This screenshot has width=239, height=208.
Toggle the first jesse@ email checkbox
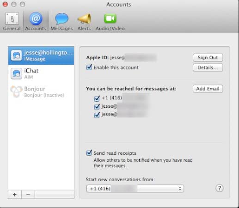pyautogui.click(x=97, y=107)
